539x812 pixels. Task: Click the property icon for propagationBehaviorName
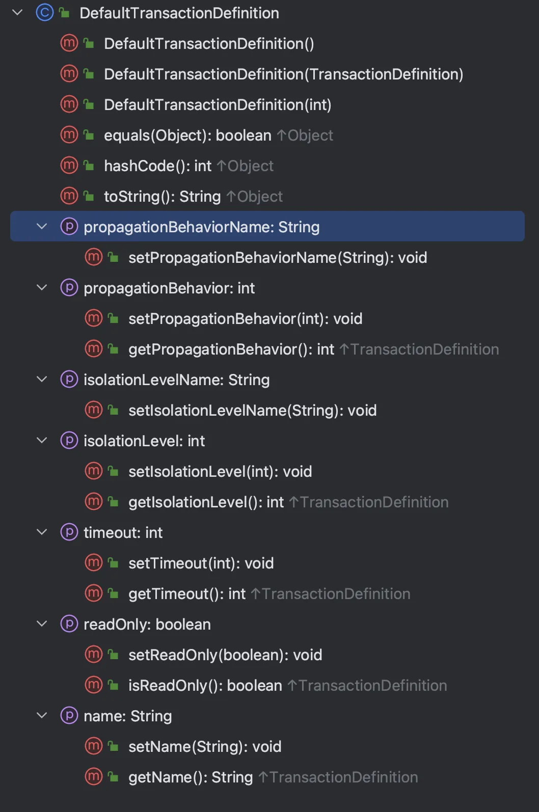(x=69, y=226)
